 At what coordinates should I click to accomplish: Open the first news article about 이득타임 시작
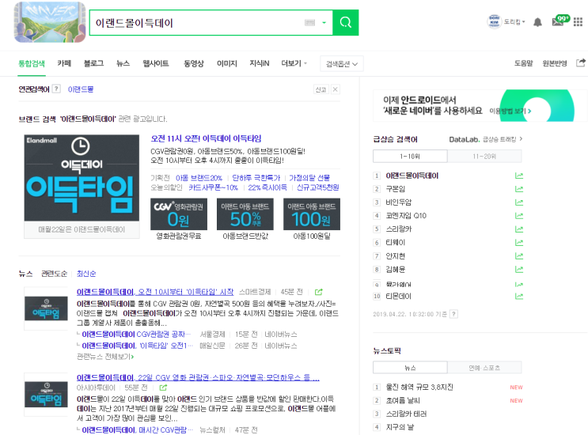click(x=155, y=292)
